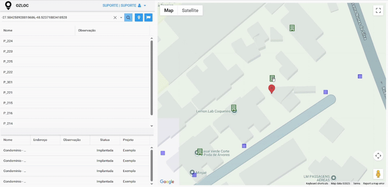Select row P_215

[75, 103]
